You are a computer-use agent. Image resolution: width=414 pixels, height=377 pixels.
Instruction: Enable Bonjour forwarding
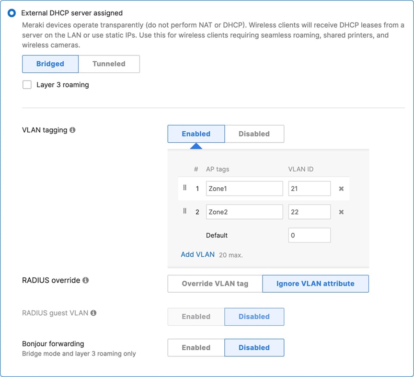[x=196, y=348]
